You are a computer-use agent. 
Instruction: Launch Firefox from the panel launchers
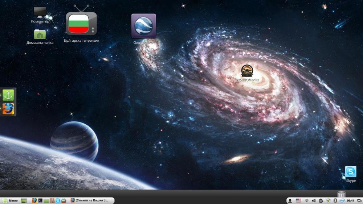[x=34, y=200]
